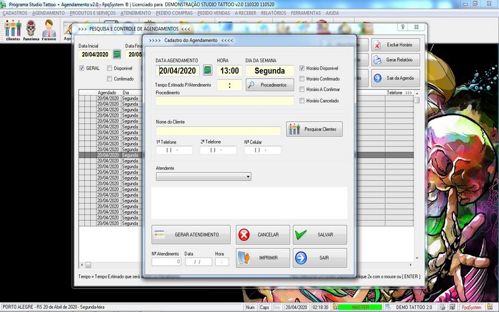Open the ATENDIMENTO menu
This screenshot has height=312, width=499.
135,13
